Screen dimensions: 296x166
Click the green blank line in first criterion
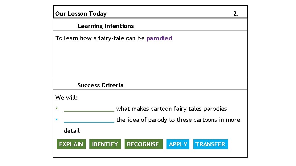pos(89,111)
